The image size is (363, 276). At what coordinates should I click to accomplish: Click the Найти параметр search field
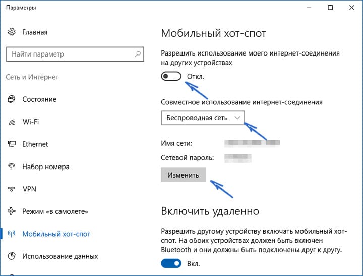[75, 54]
